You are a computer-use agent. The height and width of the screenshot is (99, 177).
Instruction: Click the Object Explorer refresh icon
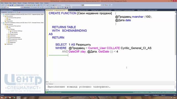(x=17, y=12)
